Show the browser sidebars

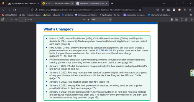pyautogui.click(x=169, y=10)
